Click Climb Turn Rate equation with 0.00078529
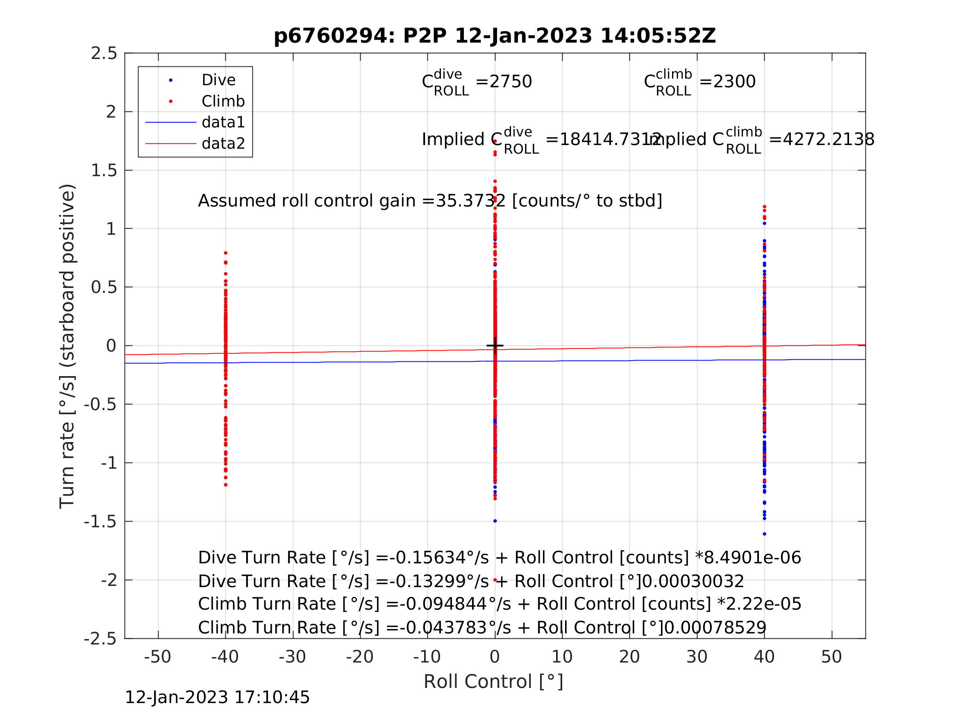This screenshot has width=956, height=717. click(x=482, y=628)
